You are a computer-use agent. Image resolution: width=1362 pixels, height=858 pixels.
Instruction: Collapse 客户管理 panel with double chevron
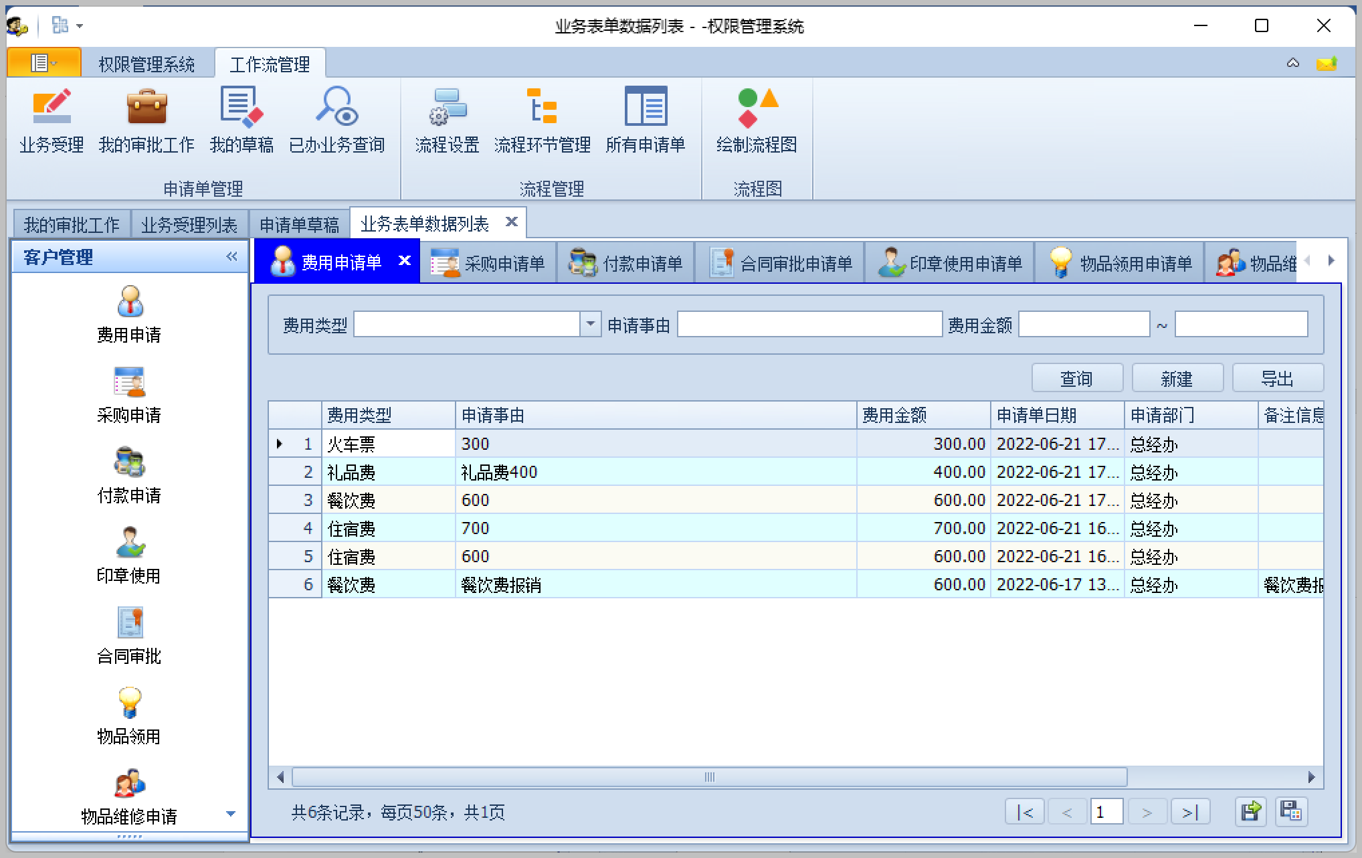coord(231,256)
